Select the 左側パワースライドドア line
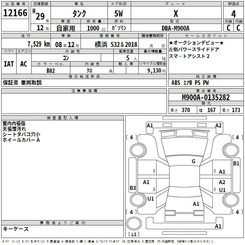Viewport: 245px width, 245px height. coord(194,49)
